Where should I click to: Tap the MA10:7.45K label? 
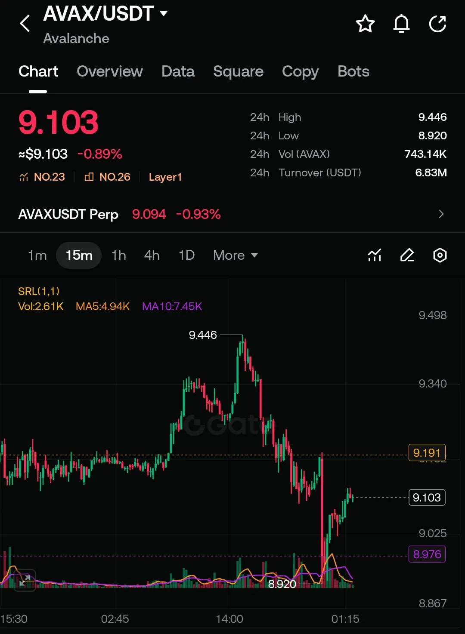tap(172, 306)
